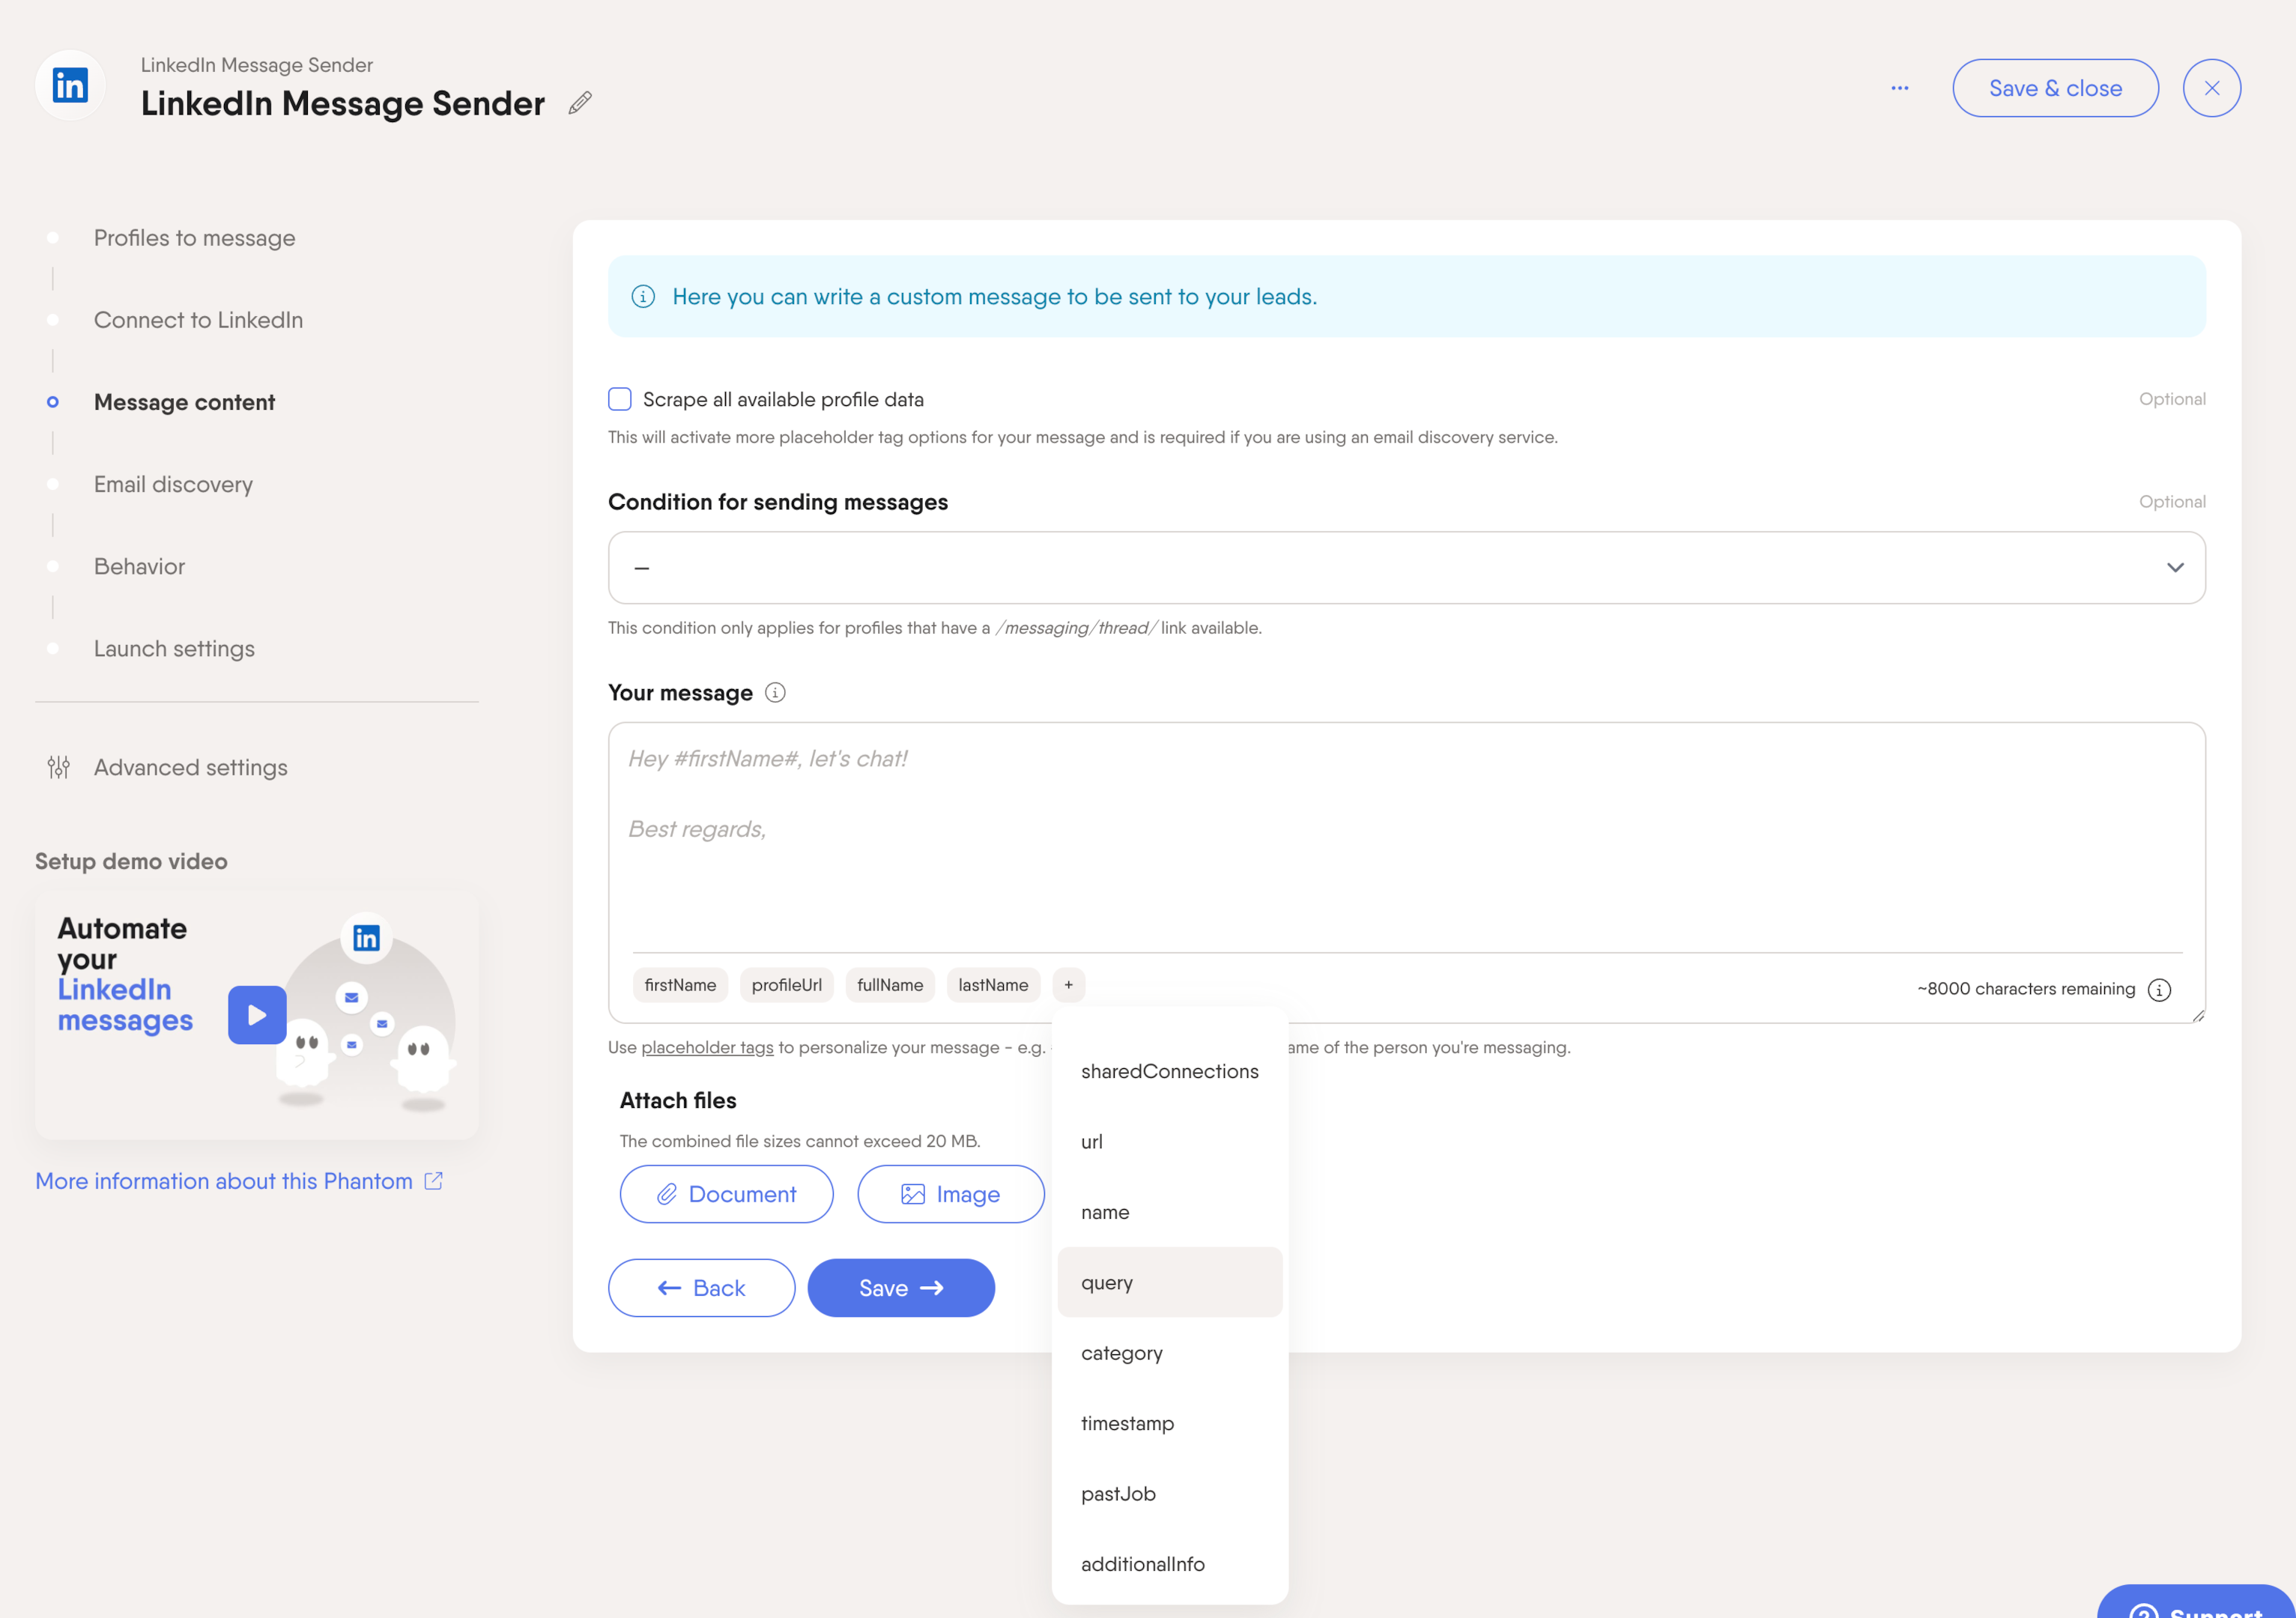Click the textarea resize handle corner
This screenshot has width=2296, height=1618.
[2198, 1015]
